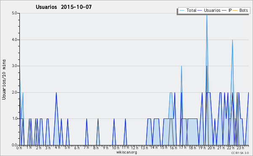Image resolution: width=253 pixels, height=156 pixels.
Task: Click the '2.0' y-axis value
Action: 14,92
